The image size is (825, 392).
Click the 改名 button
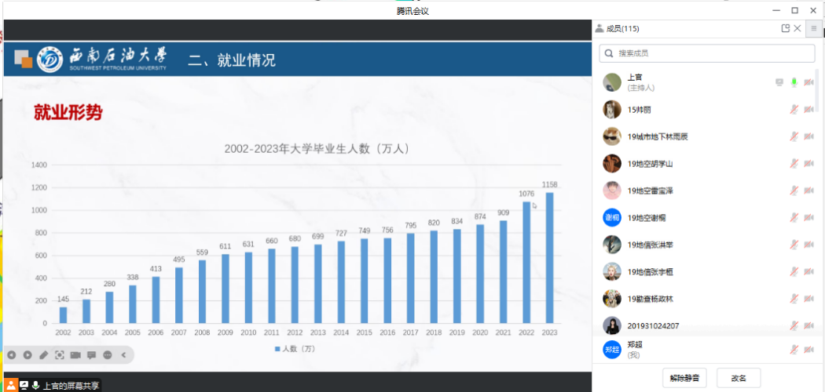739,377
